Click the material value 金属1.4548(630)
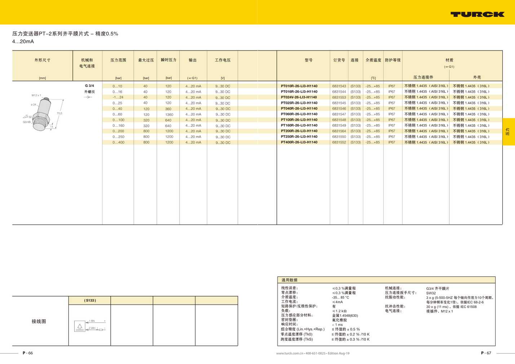This screenshot has width=515, height=364. coord(345,316)
